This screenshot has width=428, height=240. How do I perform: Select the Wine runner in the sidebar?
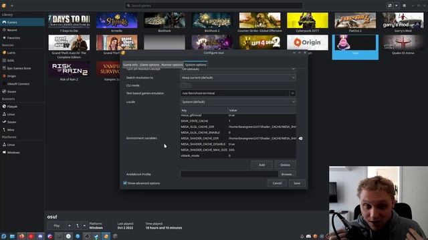click(x=22, y=130)
